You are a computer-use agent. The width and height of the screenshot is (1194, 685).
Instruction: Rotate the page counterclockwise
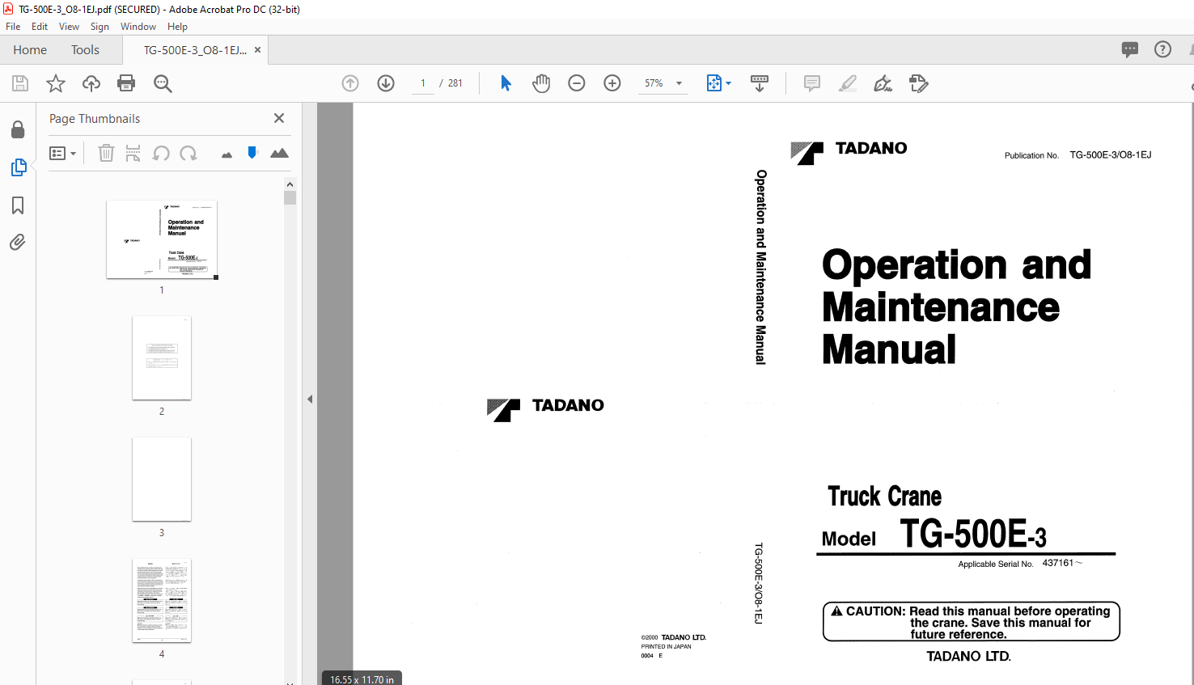point(161,153)
